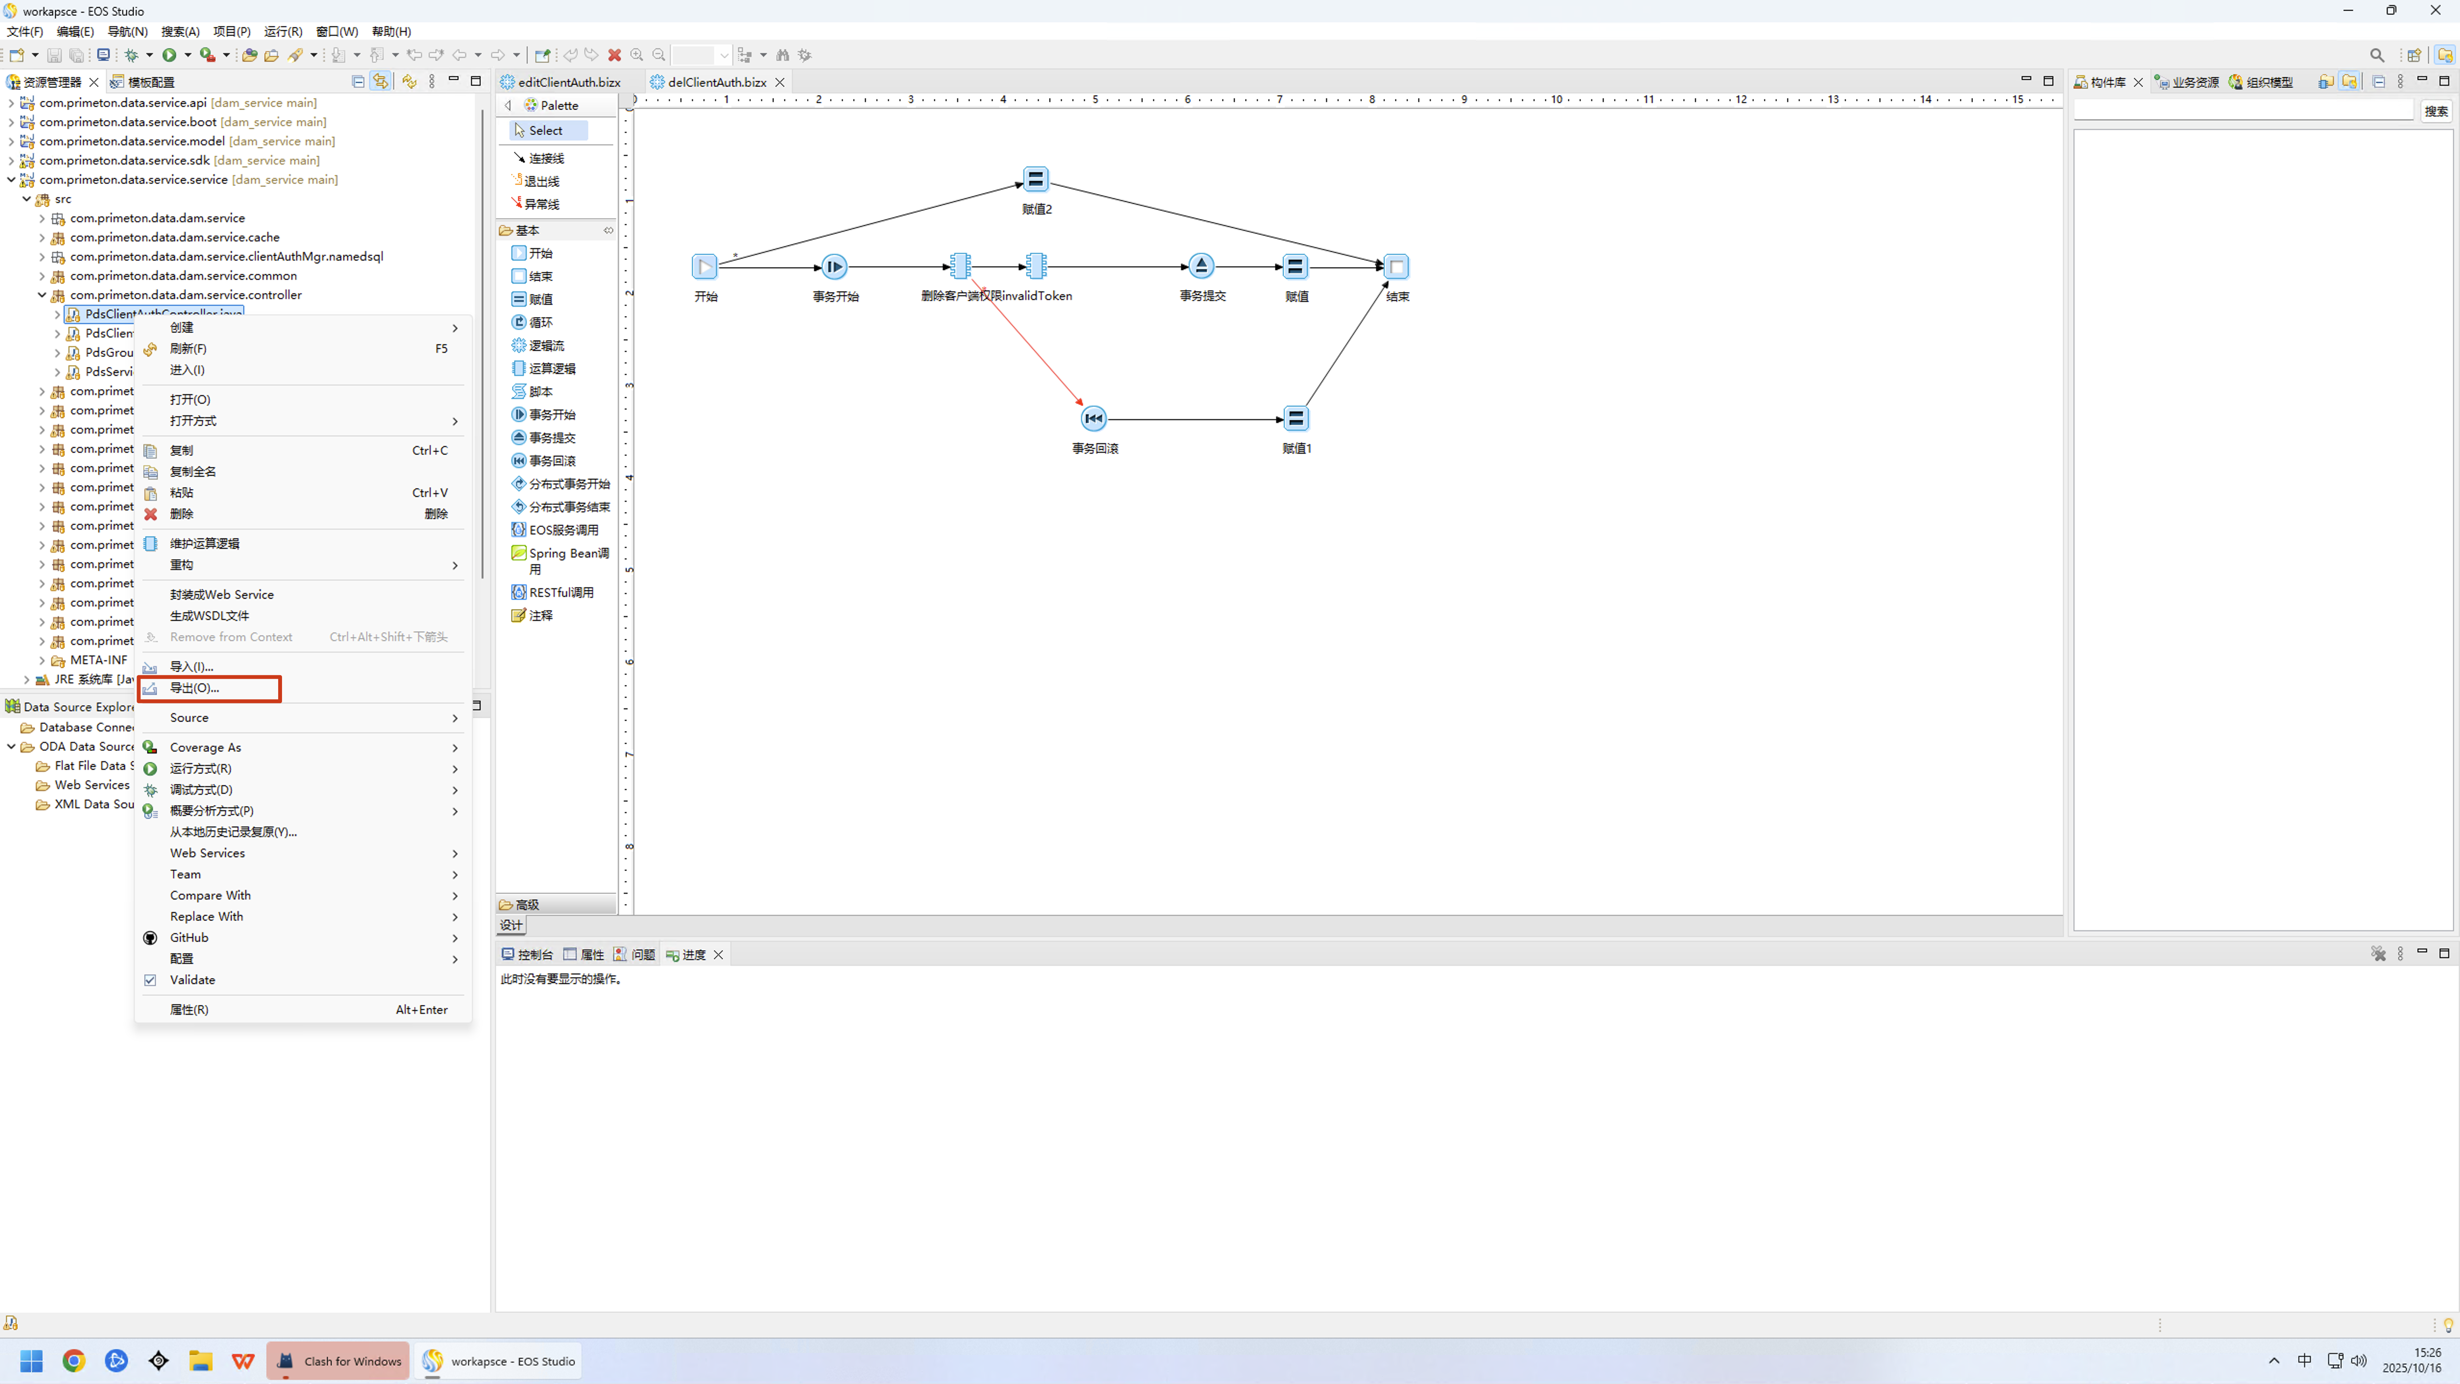Collapse the 基本 palette drawer
Viewport: 2460px width, 1384px height.
point(527,230)
